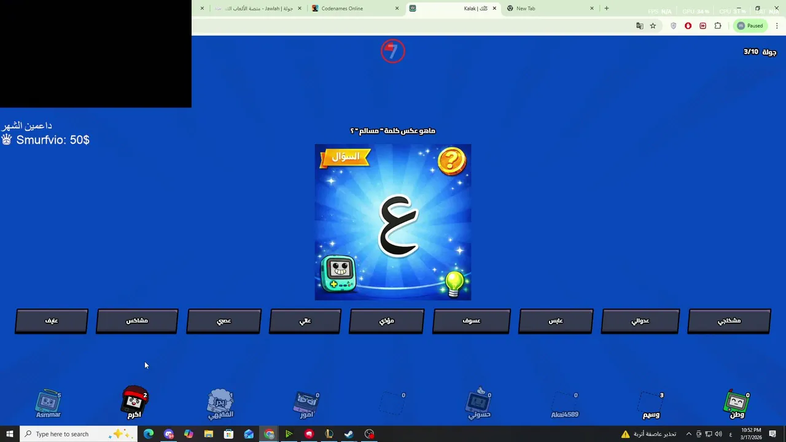Click the اكرم player avatar
The height and width of the screenshot is (442, 786).
click(x=134, y=403)
